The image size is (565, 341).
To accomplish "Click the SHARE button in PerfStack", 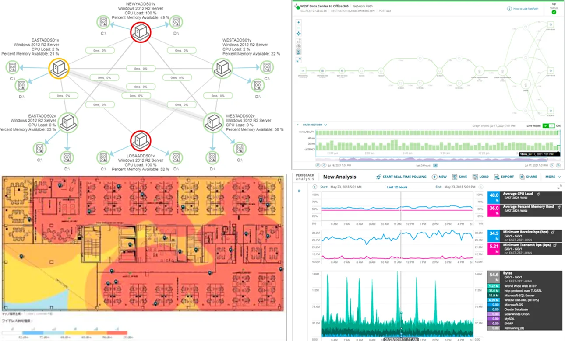I will [528, 177].
